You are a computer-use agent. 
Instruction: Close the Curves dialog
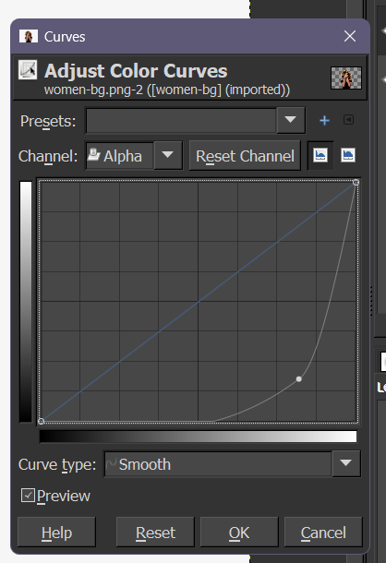coord(350,36)
